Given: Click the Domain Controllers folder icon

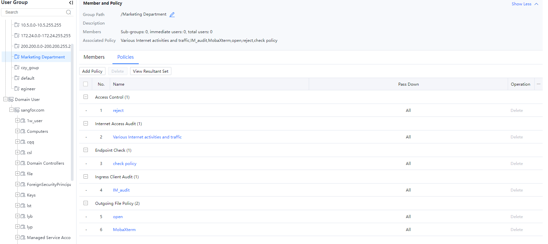Looking at the screenshot, I should [23, 163].
